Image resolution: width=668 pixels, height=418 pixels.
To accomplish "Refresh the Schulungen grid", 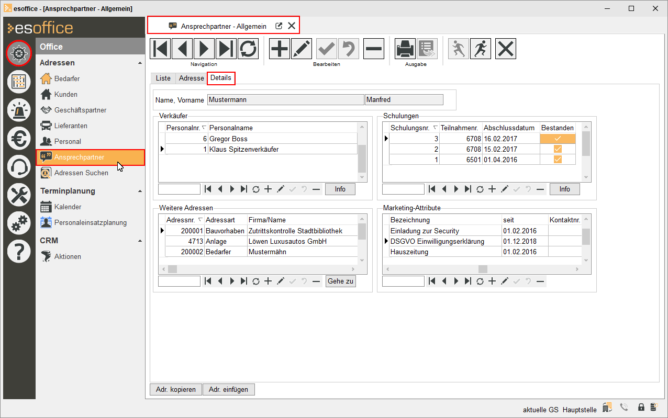I will (480, 189).
